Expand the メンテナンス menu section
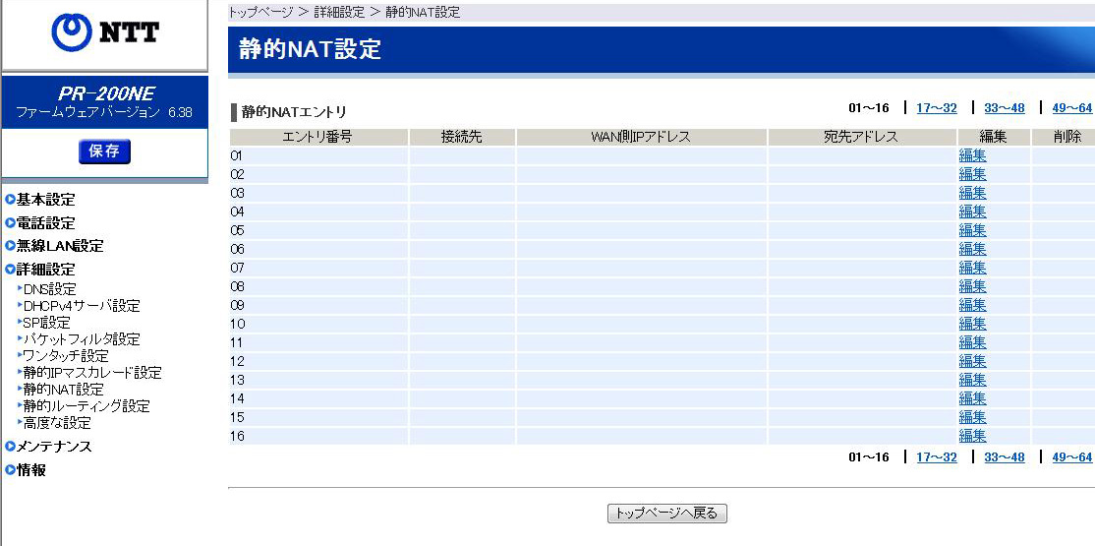The width and height of the screenshot is (1095, 546). [53, 447]
